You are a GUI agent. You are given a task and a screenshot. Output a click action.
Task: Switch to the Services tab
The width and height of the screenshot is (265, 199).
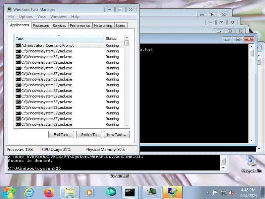[x=59, y=26]
